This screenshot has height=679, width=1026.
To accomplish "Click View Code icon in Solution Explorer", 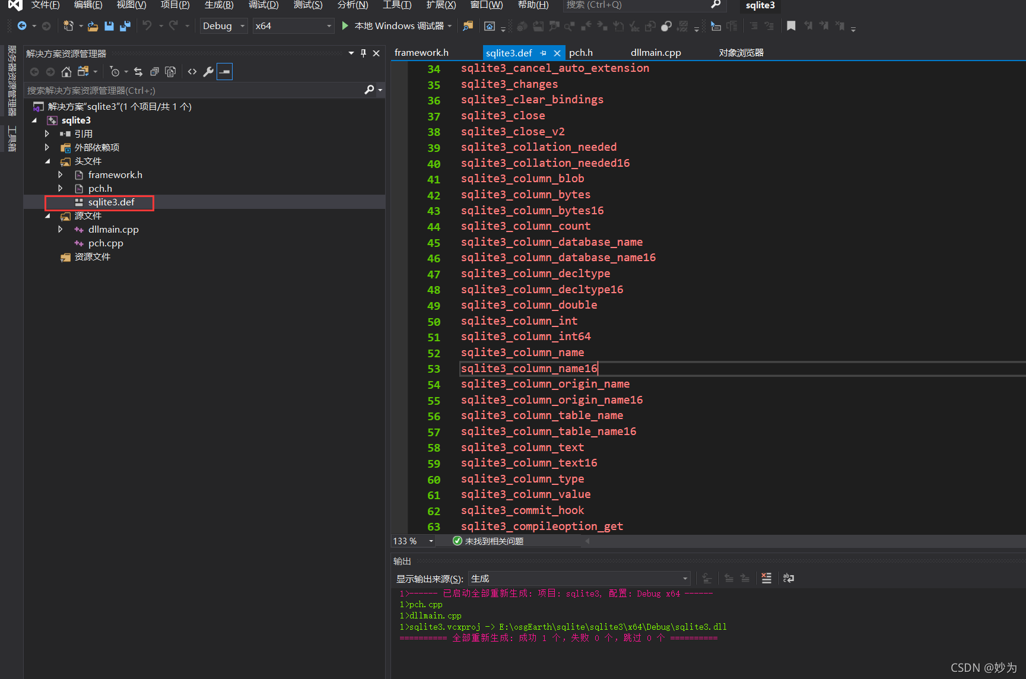I will pos(192,72).
